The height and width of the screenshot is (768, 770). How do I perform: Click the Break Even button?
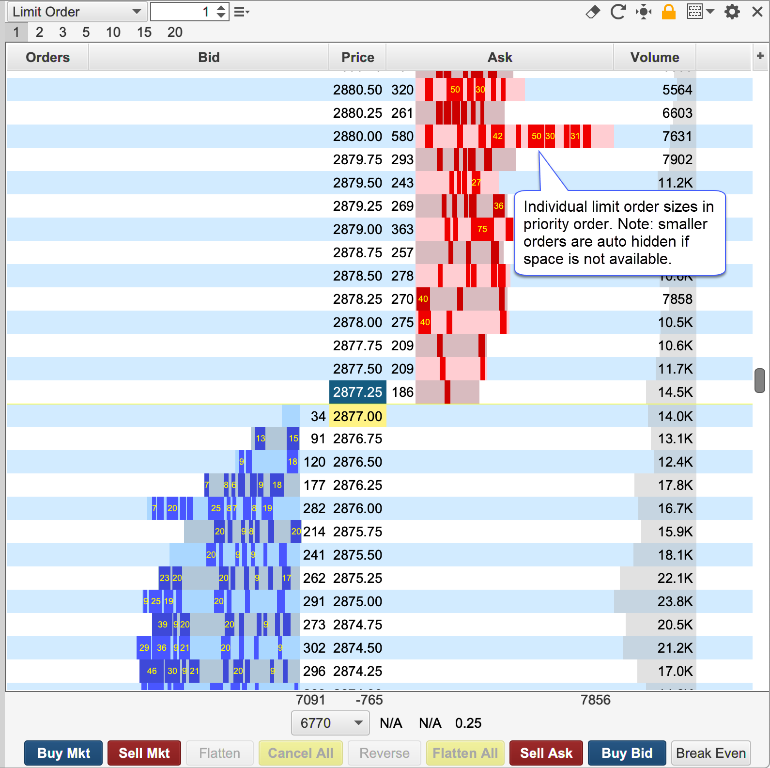(x=710, y=753)
